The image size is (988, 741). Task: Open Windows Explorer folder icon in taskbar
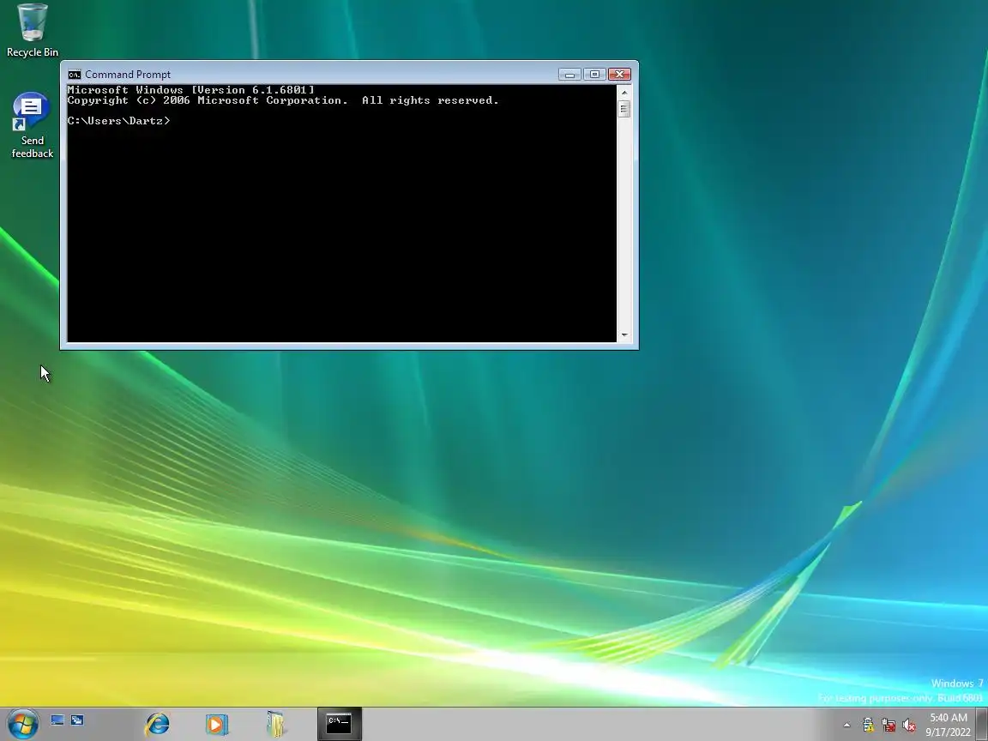pyautogui.click(x=275, y=724)
